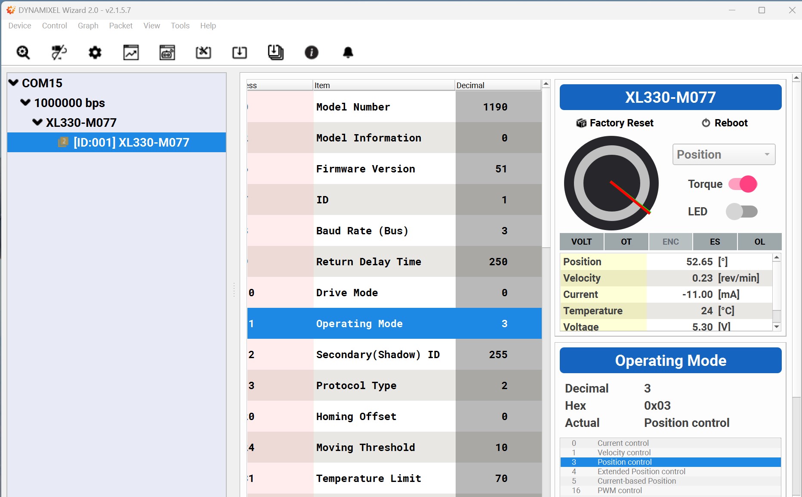The image size is (802, 497).
Task: Select the Protocol Type row
Action: [x=395, y=385]
